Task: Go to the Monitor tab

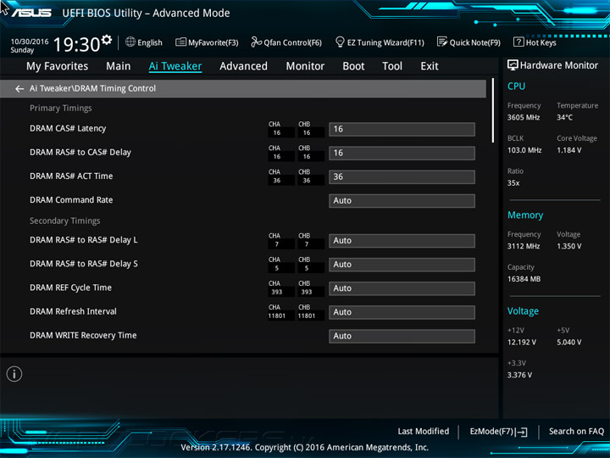Action: tap(305, 66)
